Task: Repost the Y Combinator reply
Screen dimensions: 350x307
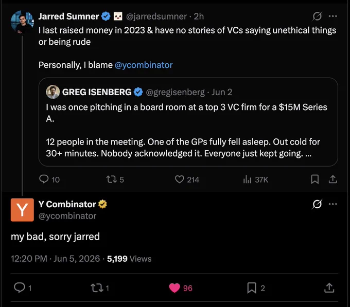Action: point(100,288)
